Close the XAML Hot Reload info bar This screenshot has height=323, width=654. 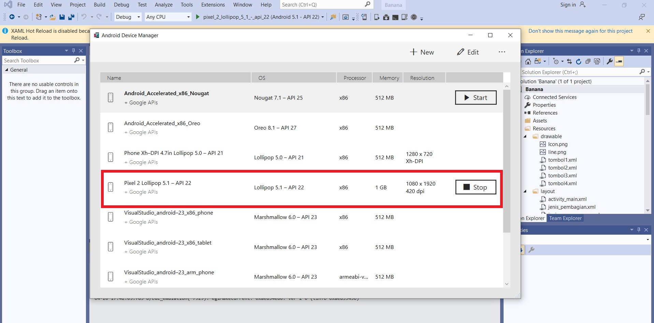tap(648, 31)
